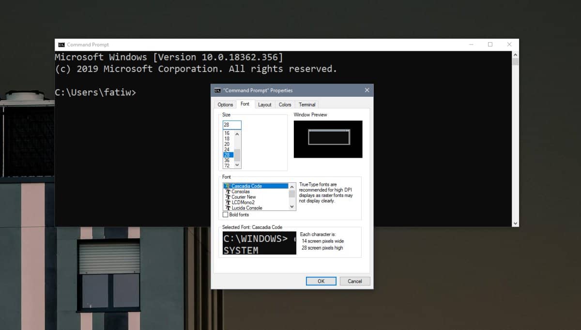Click the size list scroll up arrow
Screen dimensions: 581x330
(x=237, y=134)
